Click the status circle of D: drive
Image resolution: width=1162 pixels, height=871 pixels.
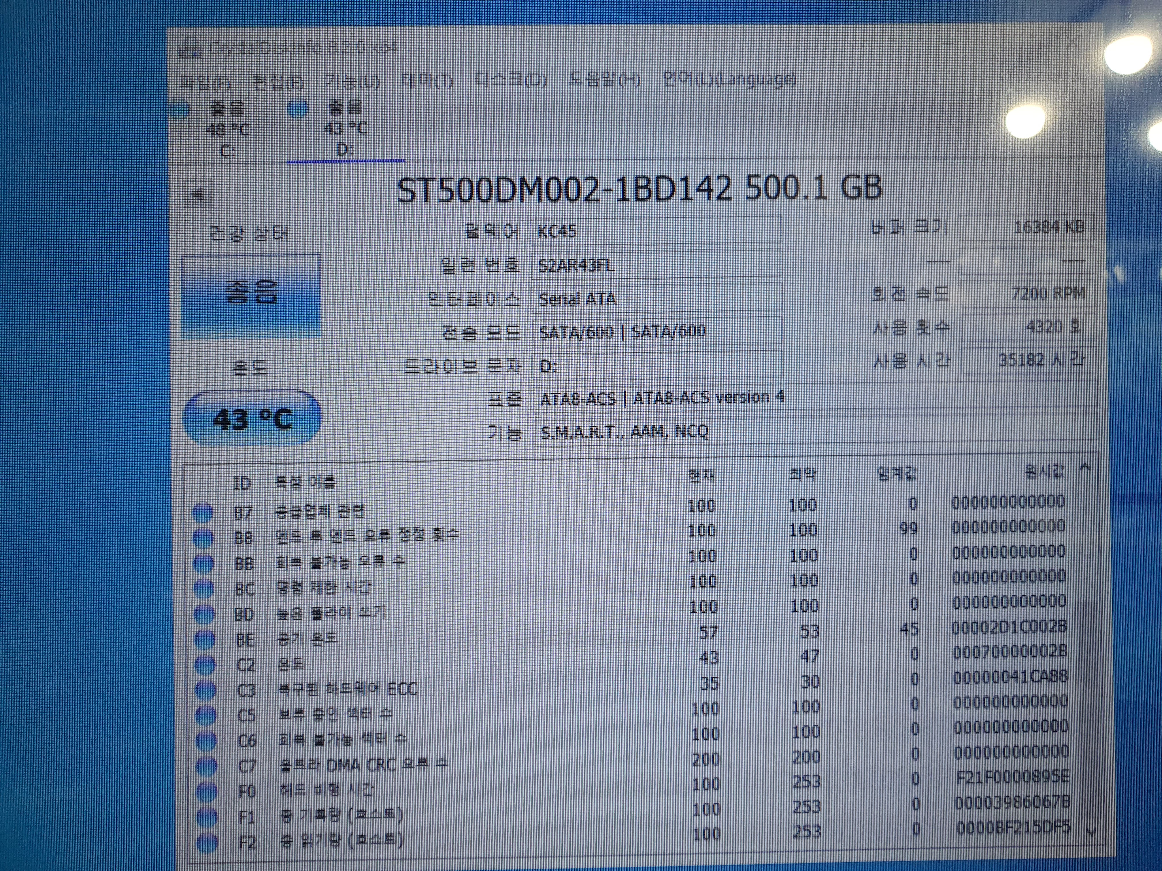pos(298,109)
